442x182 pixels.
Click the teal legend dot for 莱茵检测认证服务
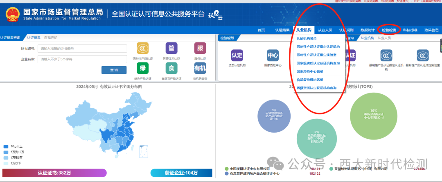[x=331, y=169]
